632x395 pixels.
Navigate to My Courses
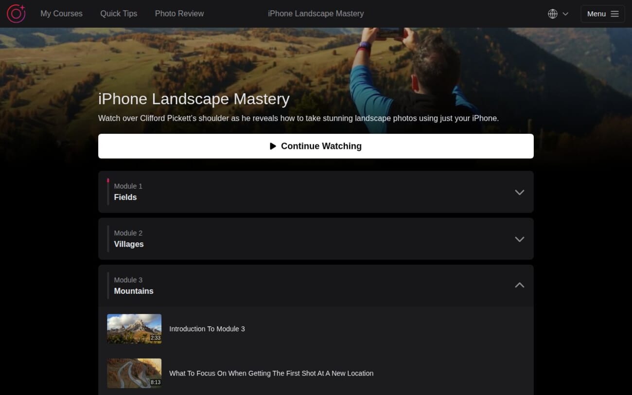tap(61, 14)
